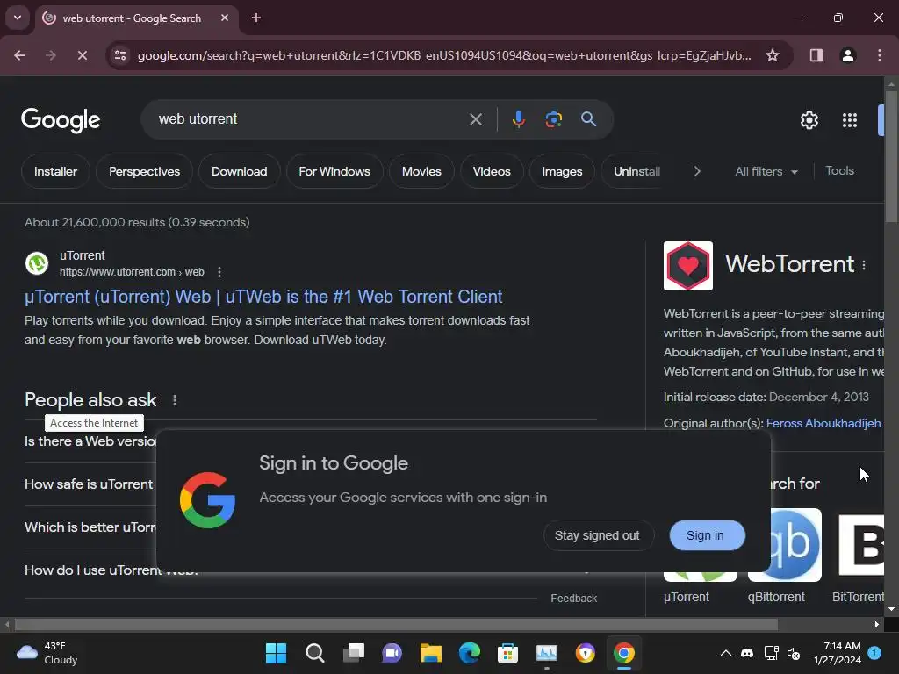Click the browser forward arrow
Viewport: 899px width, 674px height.
point(50,55)
